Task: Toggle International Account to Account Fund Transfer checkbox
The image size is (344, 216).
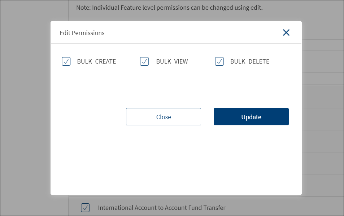Action: 85,208
